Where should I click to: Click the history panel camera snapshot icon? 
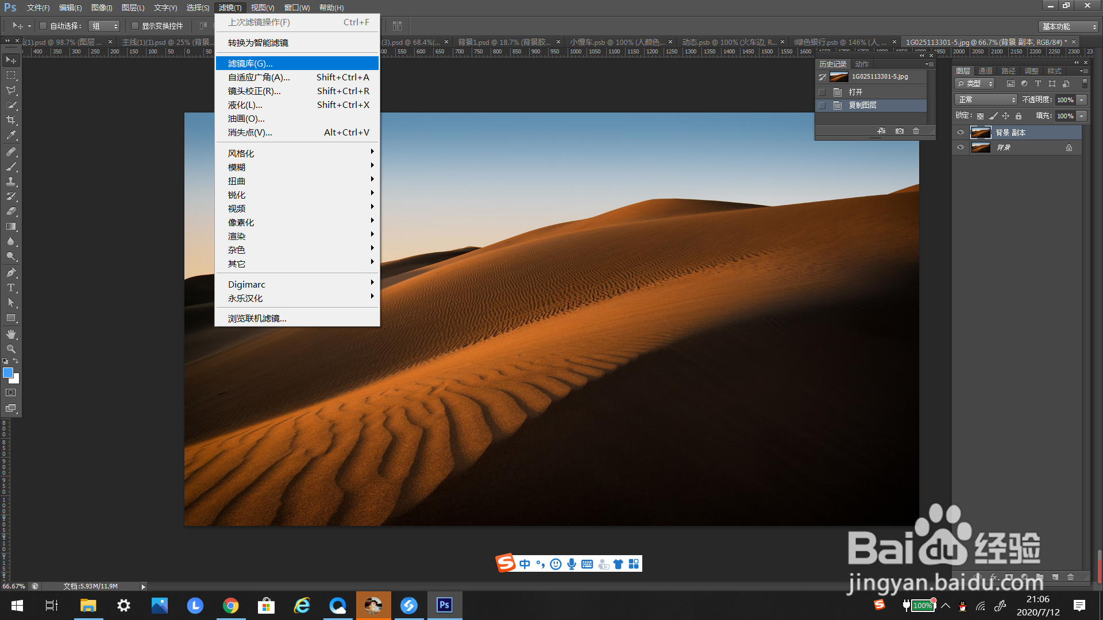(x=900, y=131)
